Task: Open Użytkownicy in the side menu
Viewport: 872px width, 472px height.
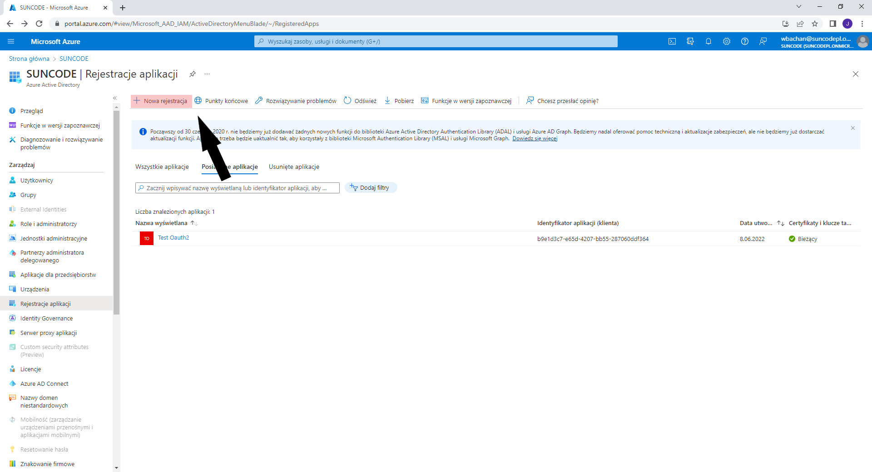Action: point(37,180)
